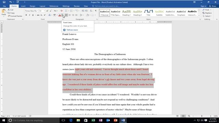
Task: Apply a multilevel list
Action: click(x=77, y=11)
